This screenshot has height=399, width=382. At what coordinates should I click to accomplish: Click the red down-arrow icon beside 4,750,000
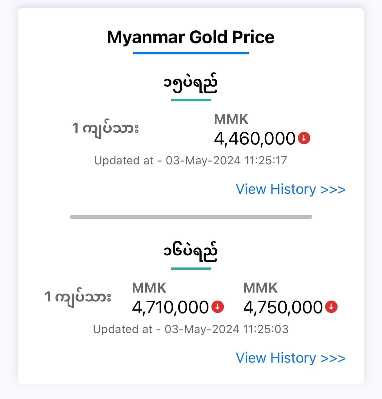coord(331,307)
